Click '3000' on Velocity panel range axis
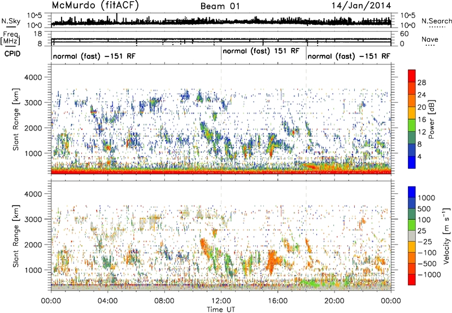Viewport: 452px width, 313px height. (x=33, y=219)
